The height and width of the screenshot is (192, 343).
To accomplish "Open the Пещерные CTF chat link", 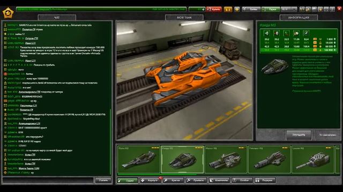I will 28,106.
